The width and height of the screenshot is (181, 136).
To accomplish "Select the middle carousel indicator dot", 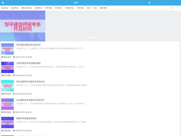I will point(90,37).
